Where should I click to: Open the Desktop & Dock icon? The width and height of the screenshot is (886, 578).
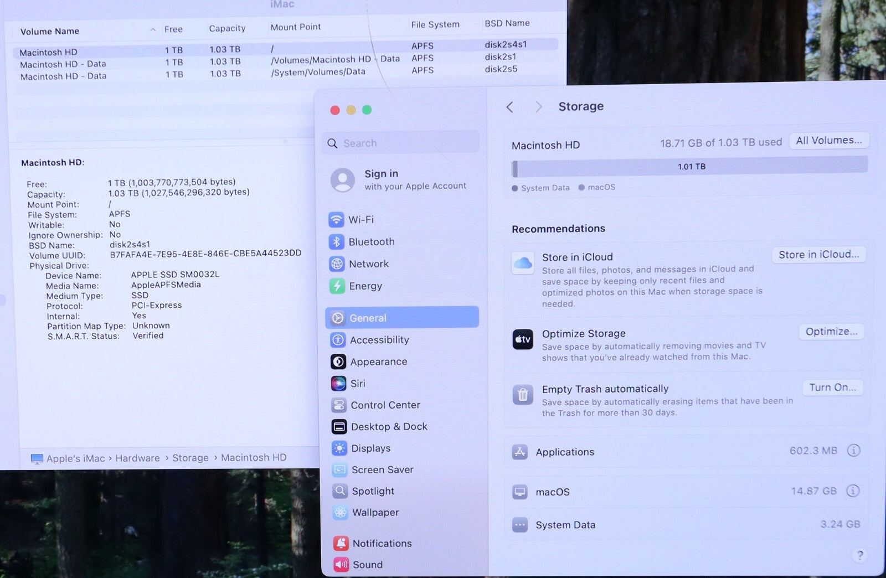tap(339, 426)
